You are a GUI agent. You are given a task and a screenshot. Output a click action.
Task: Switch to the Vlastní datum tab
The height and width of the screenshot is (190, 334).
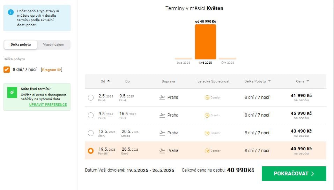coord(53,45)
